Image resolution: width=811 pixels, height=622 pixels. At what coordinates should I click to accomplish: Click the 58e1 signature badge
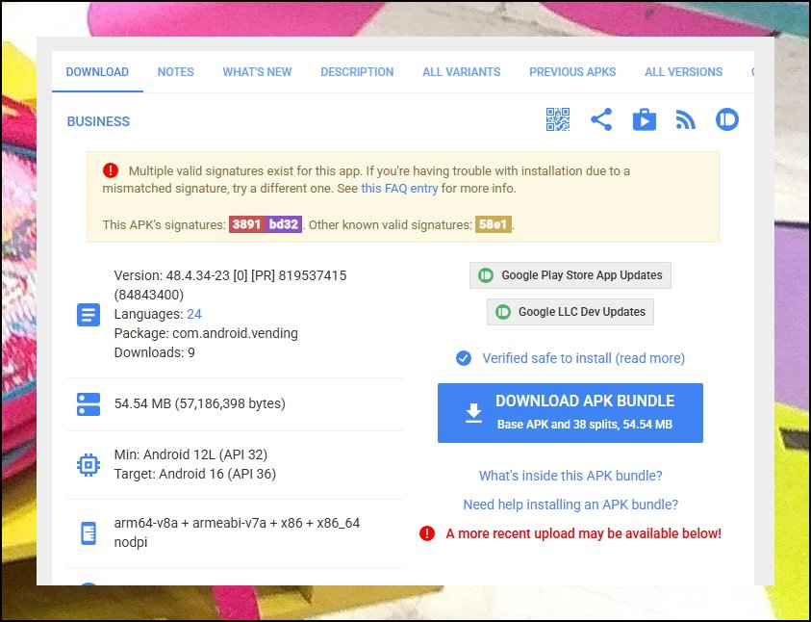[x=494, y=224]
